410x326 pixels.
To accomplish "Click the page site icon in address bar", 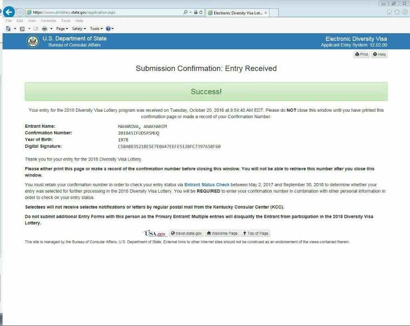I will coord(29,12).
